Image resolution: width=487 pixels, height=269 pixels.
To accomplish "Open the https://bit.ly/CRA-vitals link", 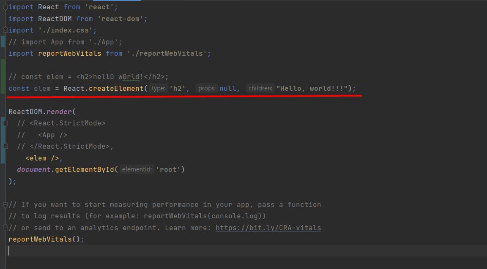I will pos(268,228).
